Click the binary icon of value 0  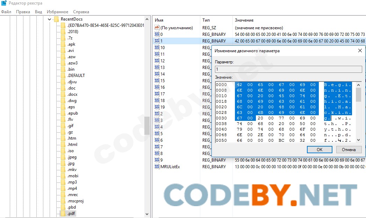[157, 34]
